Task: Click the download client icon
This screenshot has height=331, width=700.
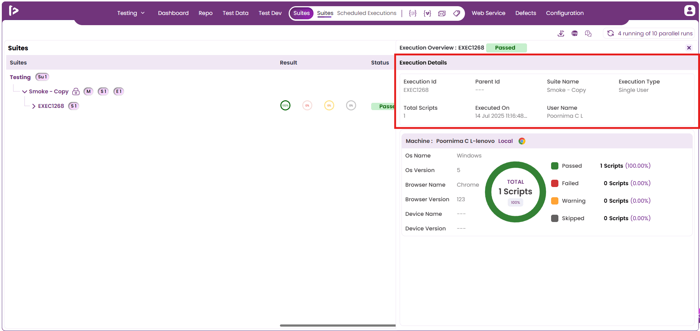Action: click(x=561, y=34)
